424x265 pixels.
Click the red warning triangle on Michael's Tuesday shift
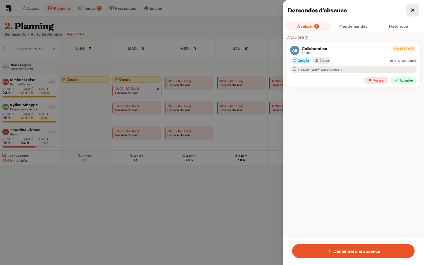pos(158,88)
